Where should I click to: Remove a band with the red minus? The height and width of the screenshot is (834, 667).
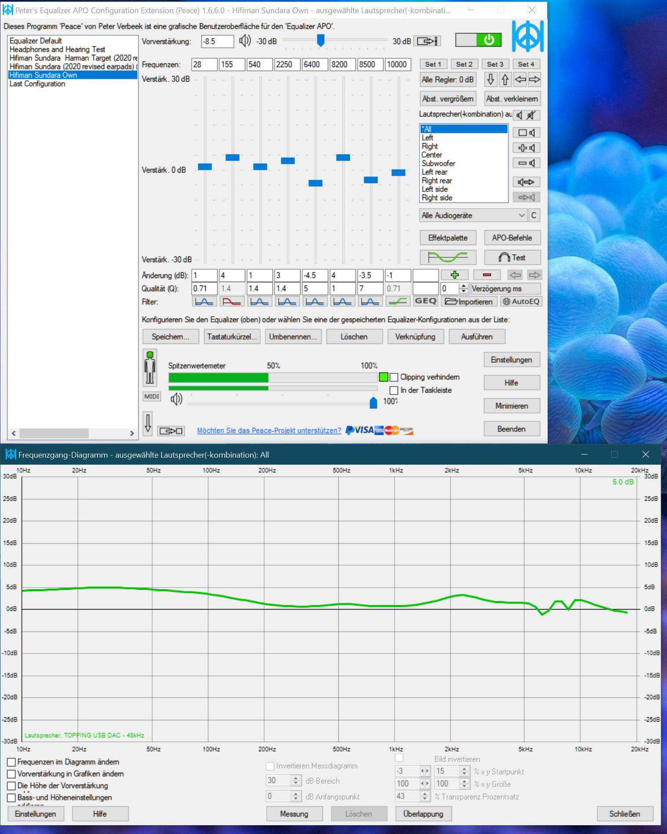[487, 275]
